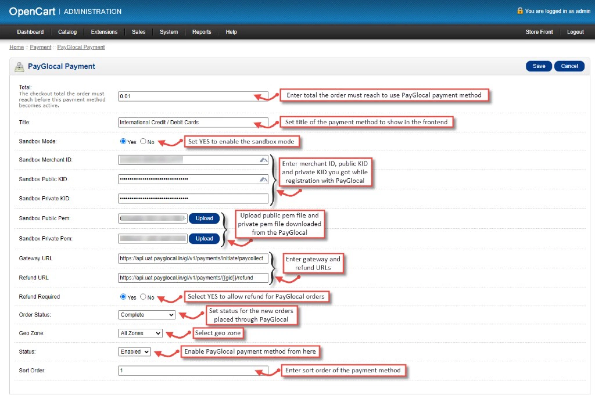Upload the Sandbox Private Pem file
Screen dimensions: 595x395
pyautogui.click(x=204, y=239)
